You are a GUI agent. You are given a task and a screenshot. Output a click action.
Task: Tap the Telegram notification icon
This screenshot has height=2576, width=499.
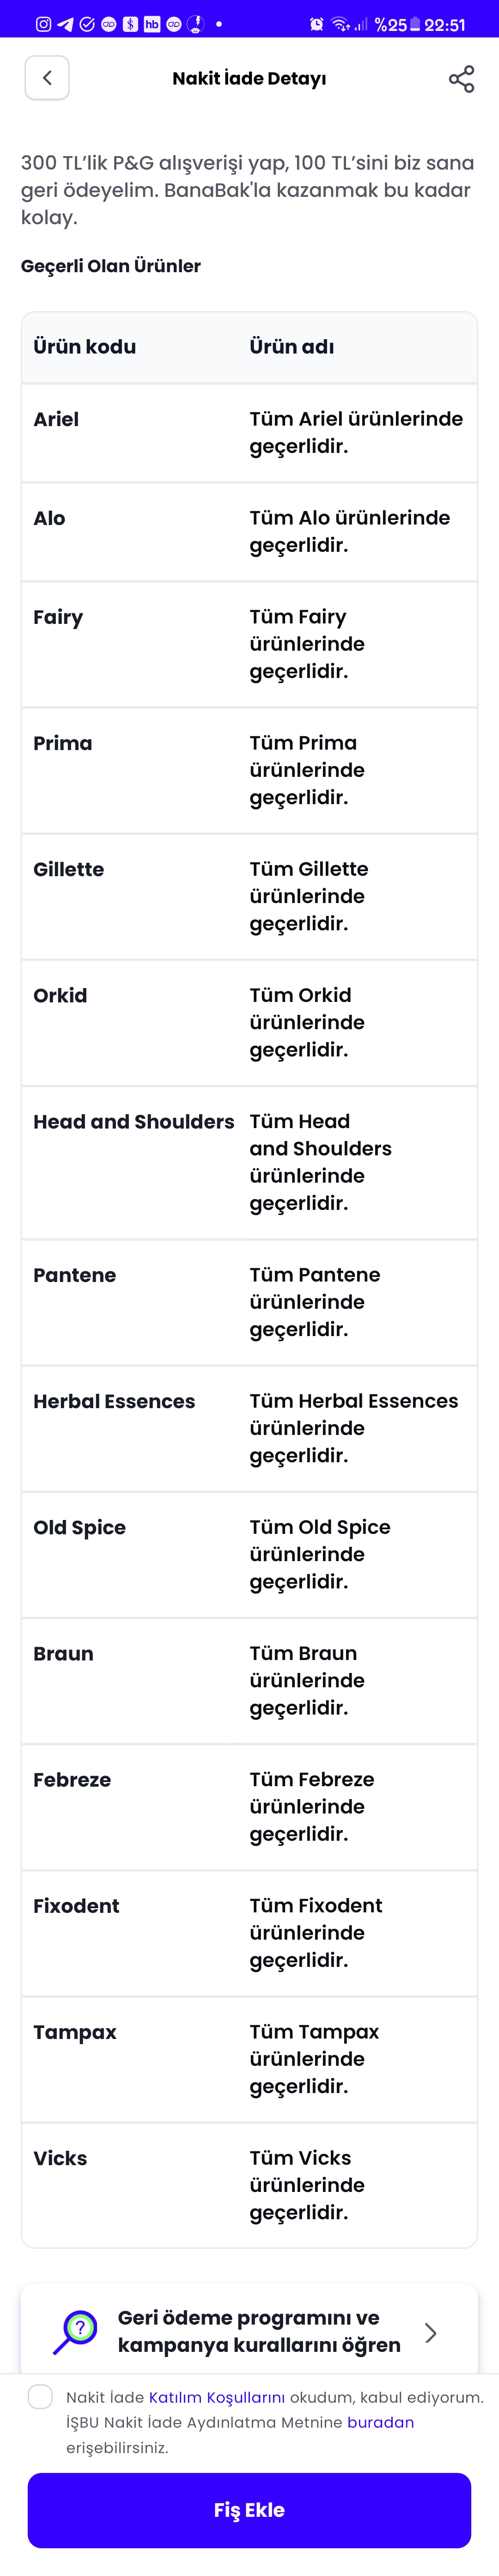click(x=65, y=24)
